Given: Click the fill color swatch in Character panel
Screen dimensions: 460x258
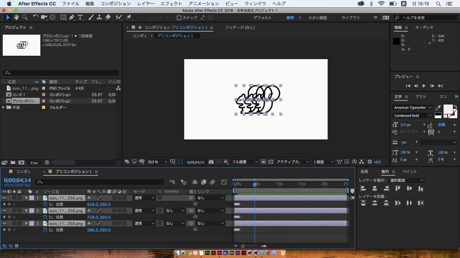Looking at the screenshot, I should [x=448, y=109].
